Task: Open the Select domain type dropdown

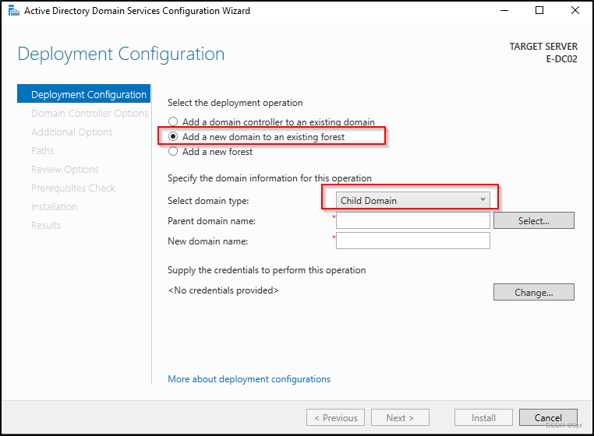Action: 413,200
